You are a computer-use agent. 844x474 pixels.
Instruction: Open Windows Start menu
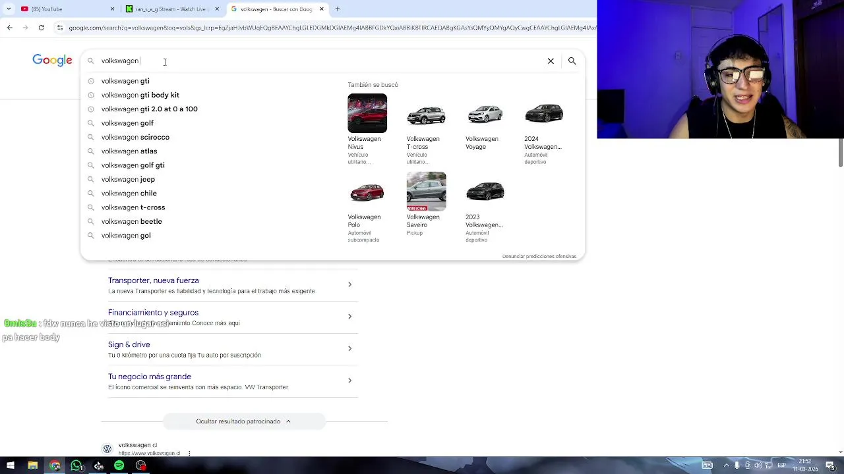(x=11, y=465)
